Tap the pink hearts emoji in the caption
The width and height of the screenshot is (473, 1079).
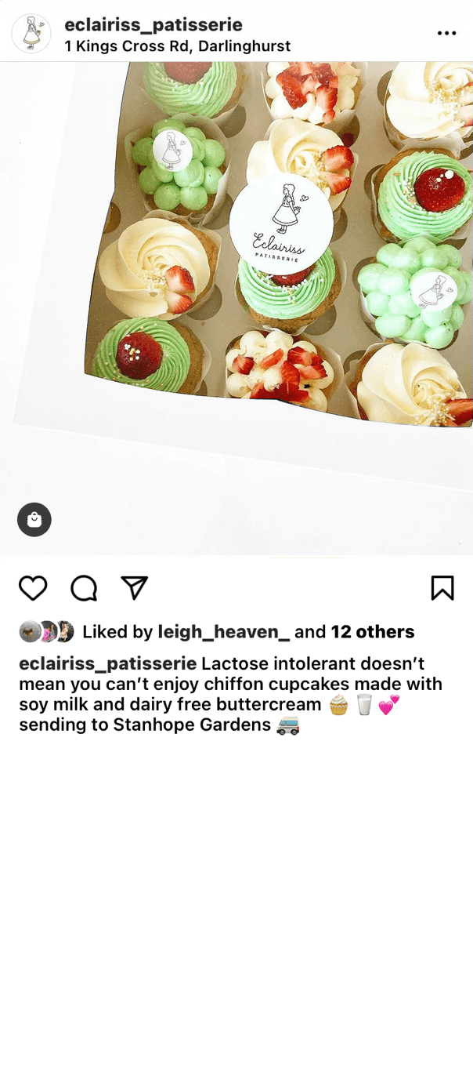pyautogui.click(x=389, y=704)
